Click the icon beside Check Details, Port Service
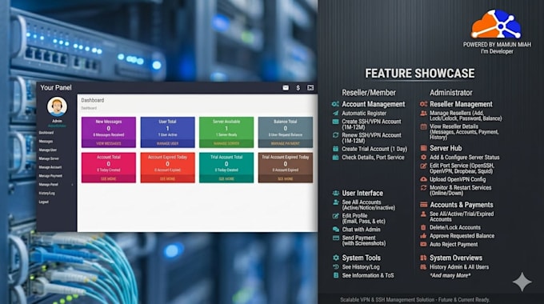 tap(335, 158)
